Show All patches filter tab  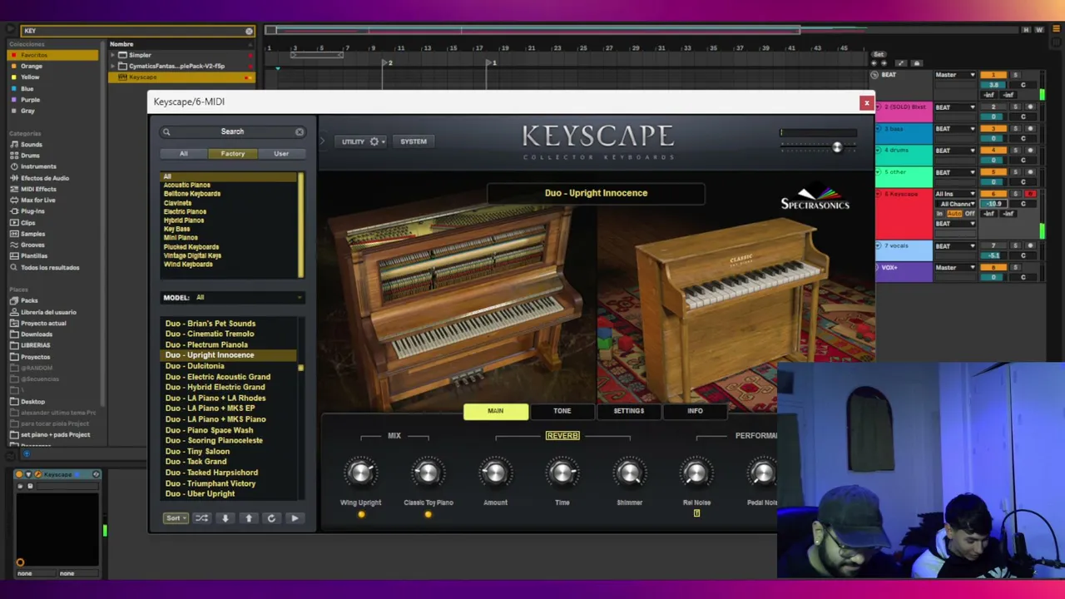184,154
